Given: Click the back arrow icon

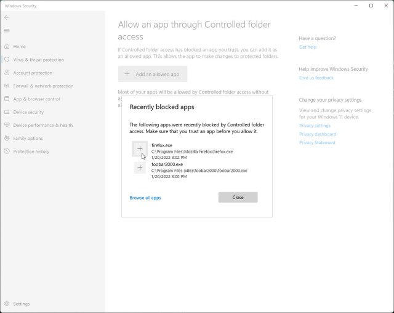Looking at the screenshot, I should pos(7,17).
